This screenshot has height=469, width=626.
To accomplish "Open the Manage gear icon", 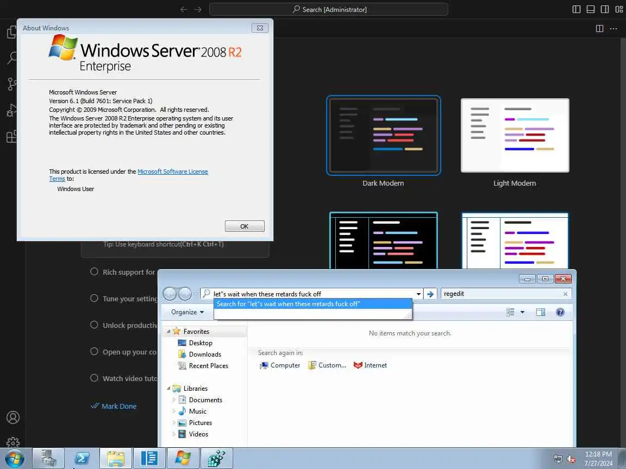I will (x=13, y=442).
